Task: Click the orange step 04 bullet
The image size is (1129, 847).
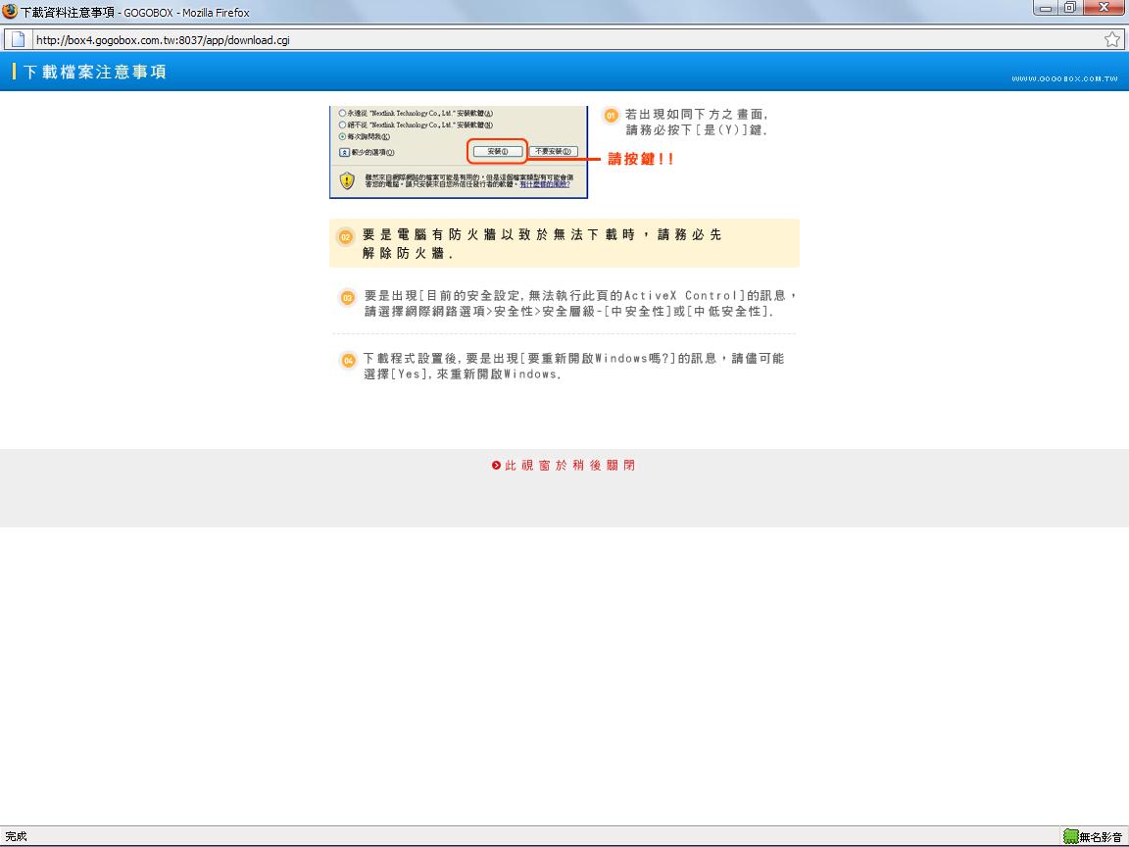Action: tap(347, 361)
